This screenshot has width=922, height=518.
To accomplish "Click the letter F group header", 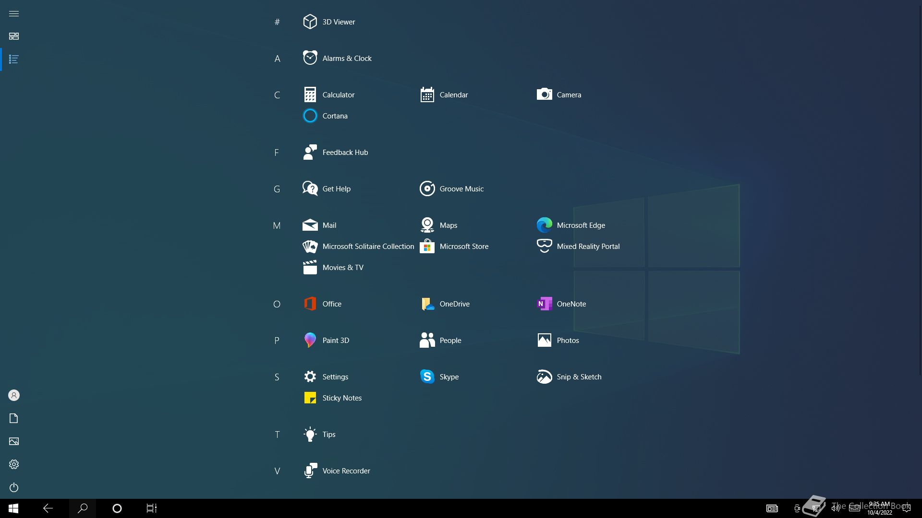I will pyautogui.click(x=277, y=153).
